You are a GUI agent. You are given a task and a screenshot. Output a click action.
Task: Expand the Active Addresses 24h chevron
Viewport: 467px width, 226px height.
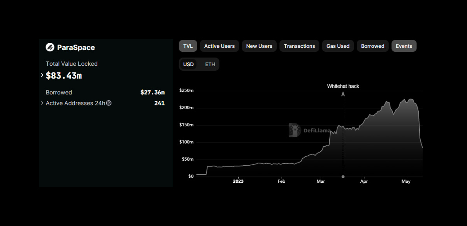click(42, 103)
